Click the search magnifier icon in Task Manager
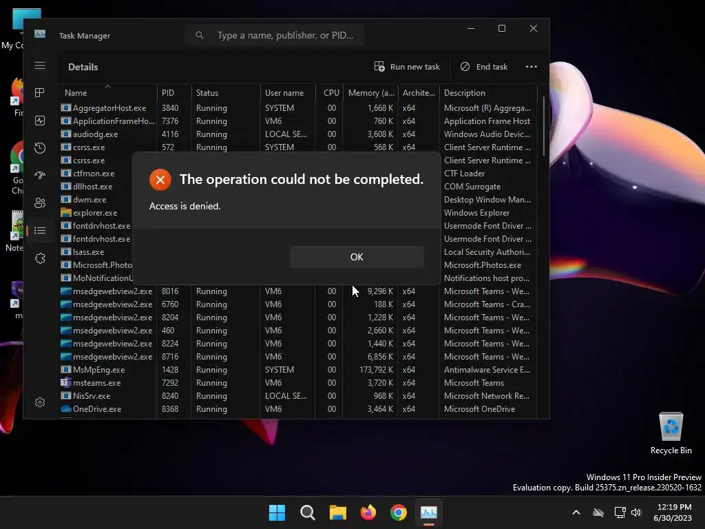This screenshot has height=529, width=705. point(199,35)
